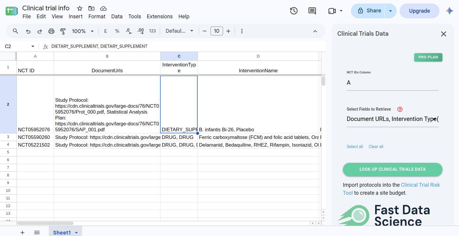Open the font family dropdown

point(179,31)
